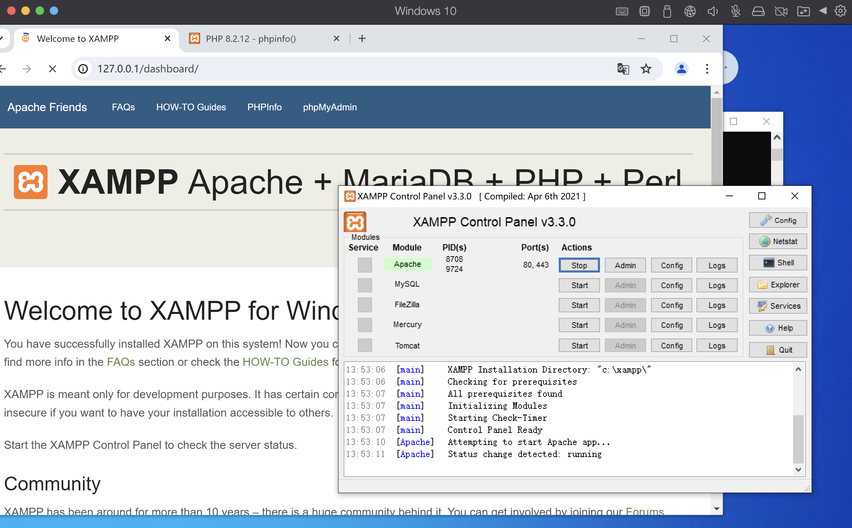Start the Mercury module
The width and height of the screenshot is (852, 528).
579,325
